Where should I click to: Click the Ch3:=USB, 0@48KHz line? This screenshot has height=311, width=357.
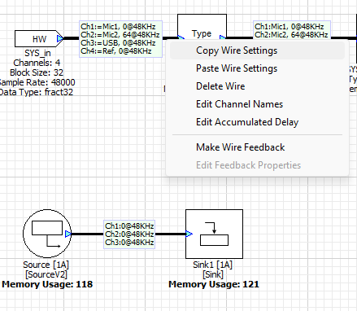pyautogui.click(x=118, y=43)
